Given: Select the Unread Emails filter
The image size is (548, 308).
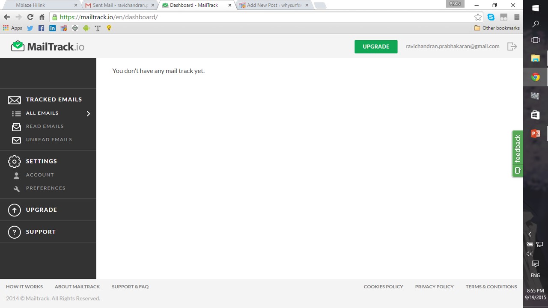Looking at the screenshot, I should tap(49, 140).
